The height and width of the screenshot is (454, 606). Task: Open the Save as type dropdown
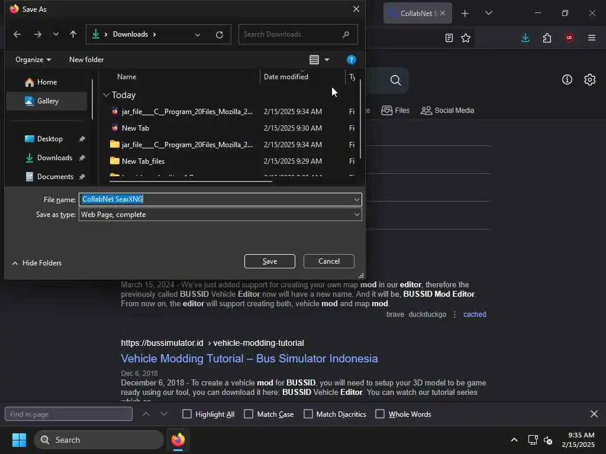220,215
